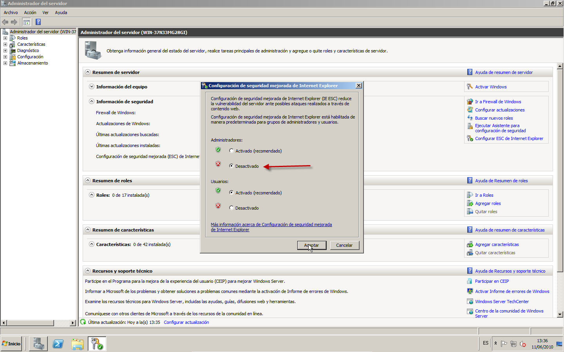The width and height of the screenshot is (564, 352).
Task: Click the show/hide console tree icon
Action: (x=26, y=22)
